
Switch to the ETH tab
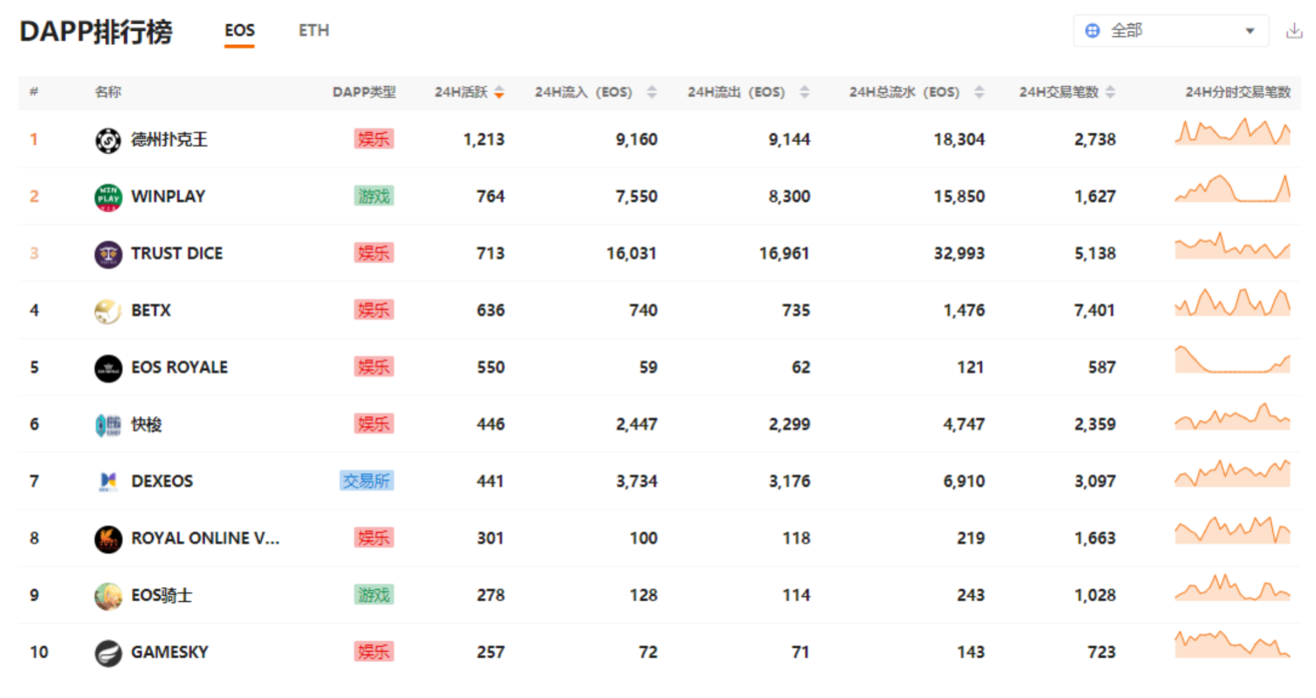[x=314, y=31]
